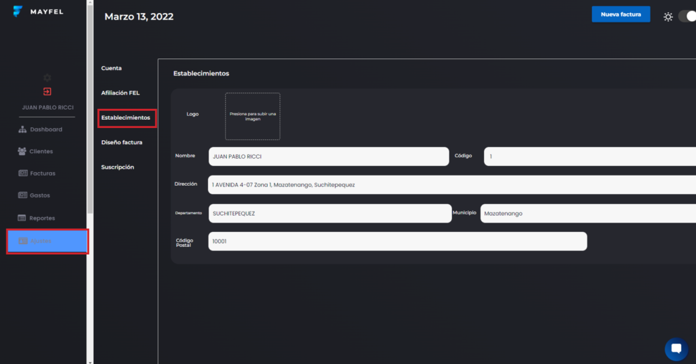Open the Suscripción tab
This screenshot has height=364, width=696.
pyautogui.click(x=118, y=167)
